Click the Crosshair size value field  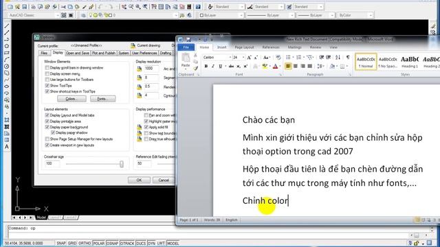point(52,163)
